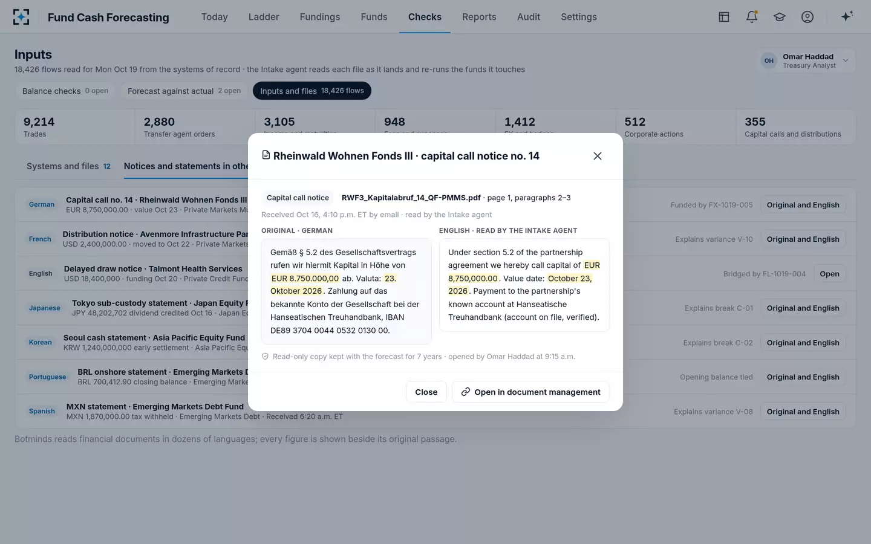Viewport: 871px width, 544px height.
Task: View Original and English for Tokyo sub-custody statement
Action: point(803,308)
